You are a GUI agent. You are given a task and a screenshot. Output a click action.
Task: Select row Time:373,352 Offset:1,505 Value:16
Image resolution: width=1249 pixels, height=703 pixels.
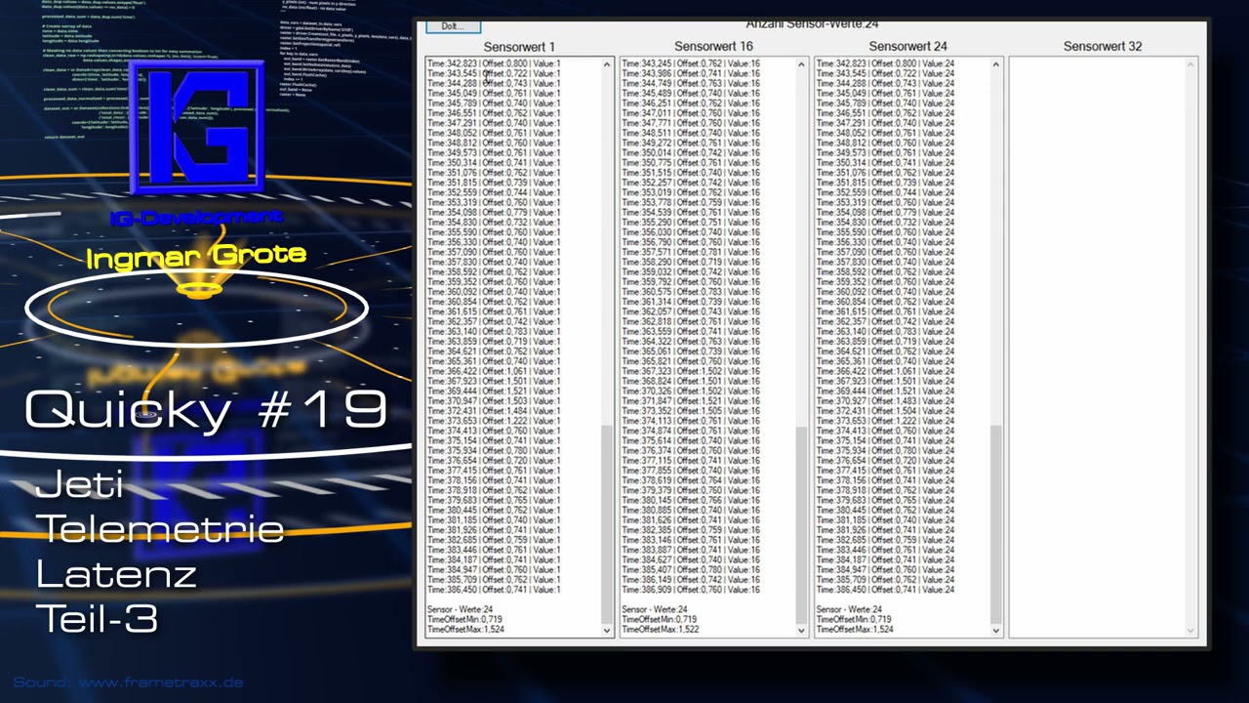691,411
